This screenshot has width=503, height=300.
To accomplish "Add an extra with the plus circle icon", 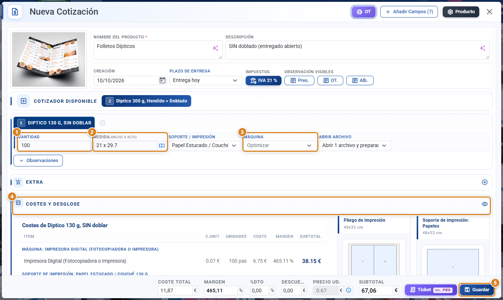I will tap(485, 182).
